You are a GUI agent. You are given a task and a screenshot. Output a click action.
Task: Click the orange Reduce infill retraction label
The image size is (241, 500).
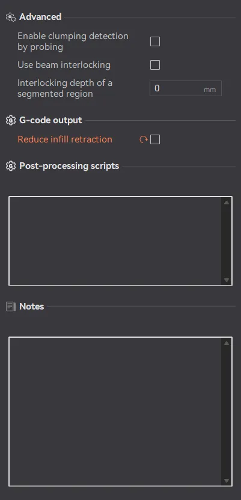click(x=65, y=139)
